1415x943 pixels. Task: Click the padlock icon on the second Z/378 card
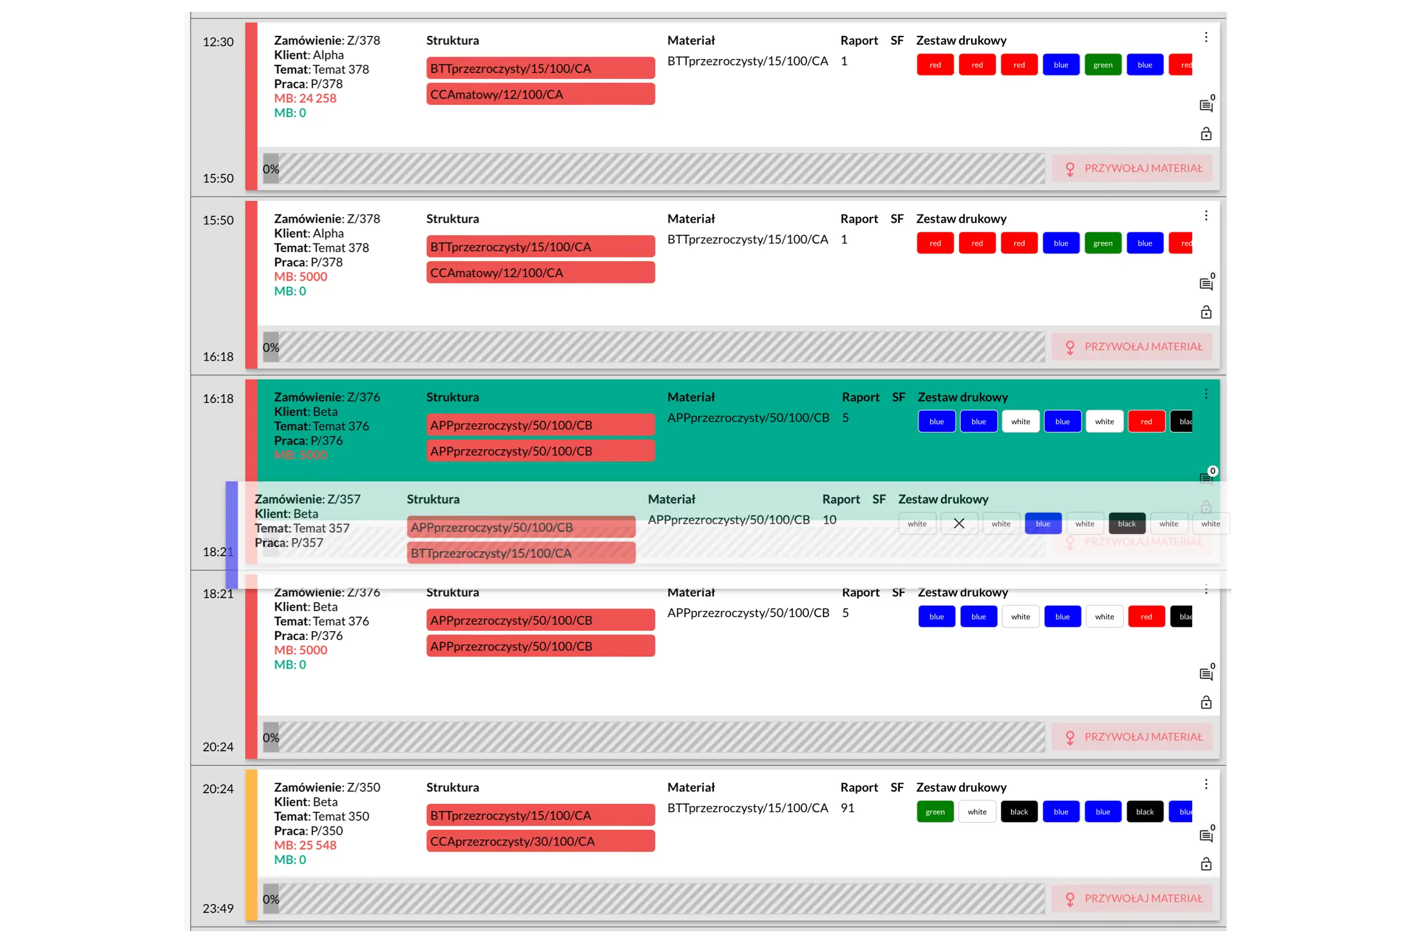[x=1207, y=312]
